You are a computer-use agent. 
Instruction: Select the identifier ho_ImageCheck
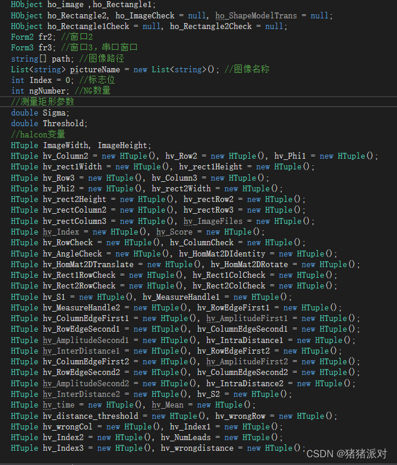(x=145, y=15)
